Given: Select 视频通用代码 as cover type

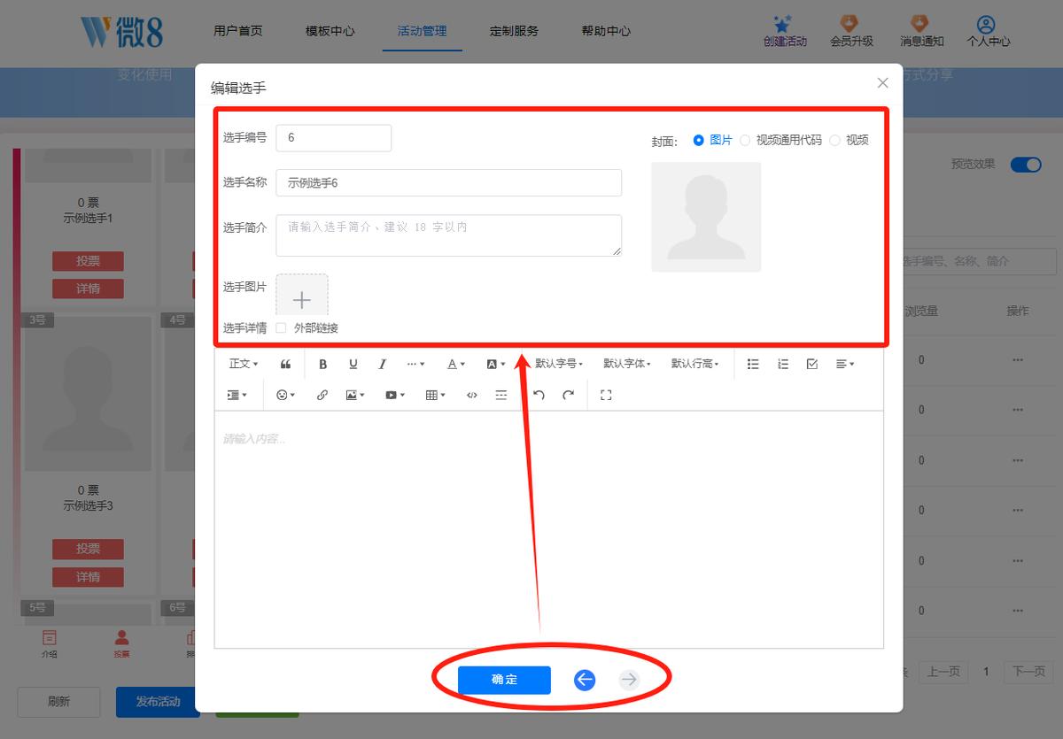Looking at the screenshot, I should 780,140.
